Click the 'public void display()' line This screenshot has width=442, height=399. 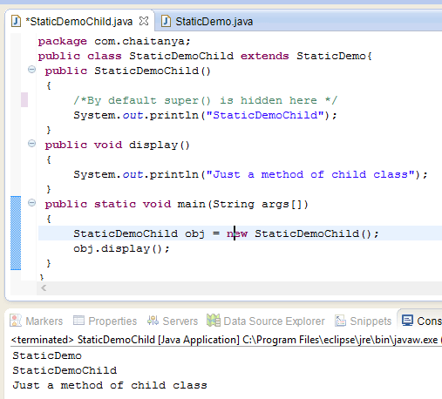click(118, 145)
